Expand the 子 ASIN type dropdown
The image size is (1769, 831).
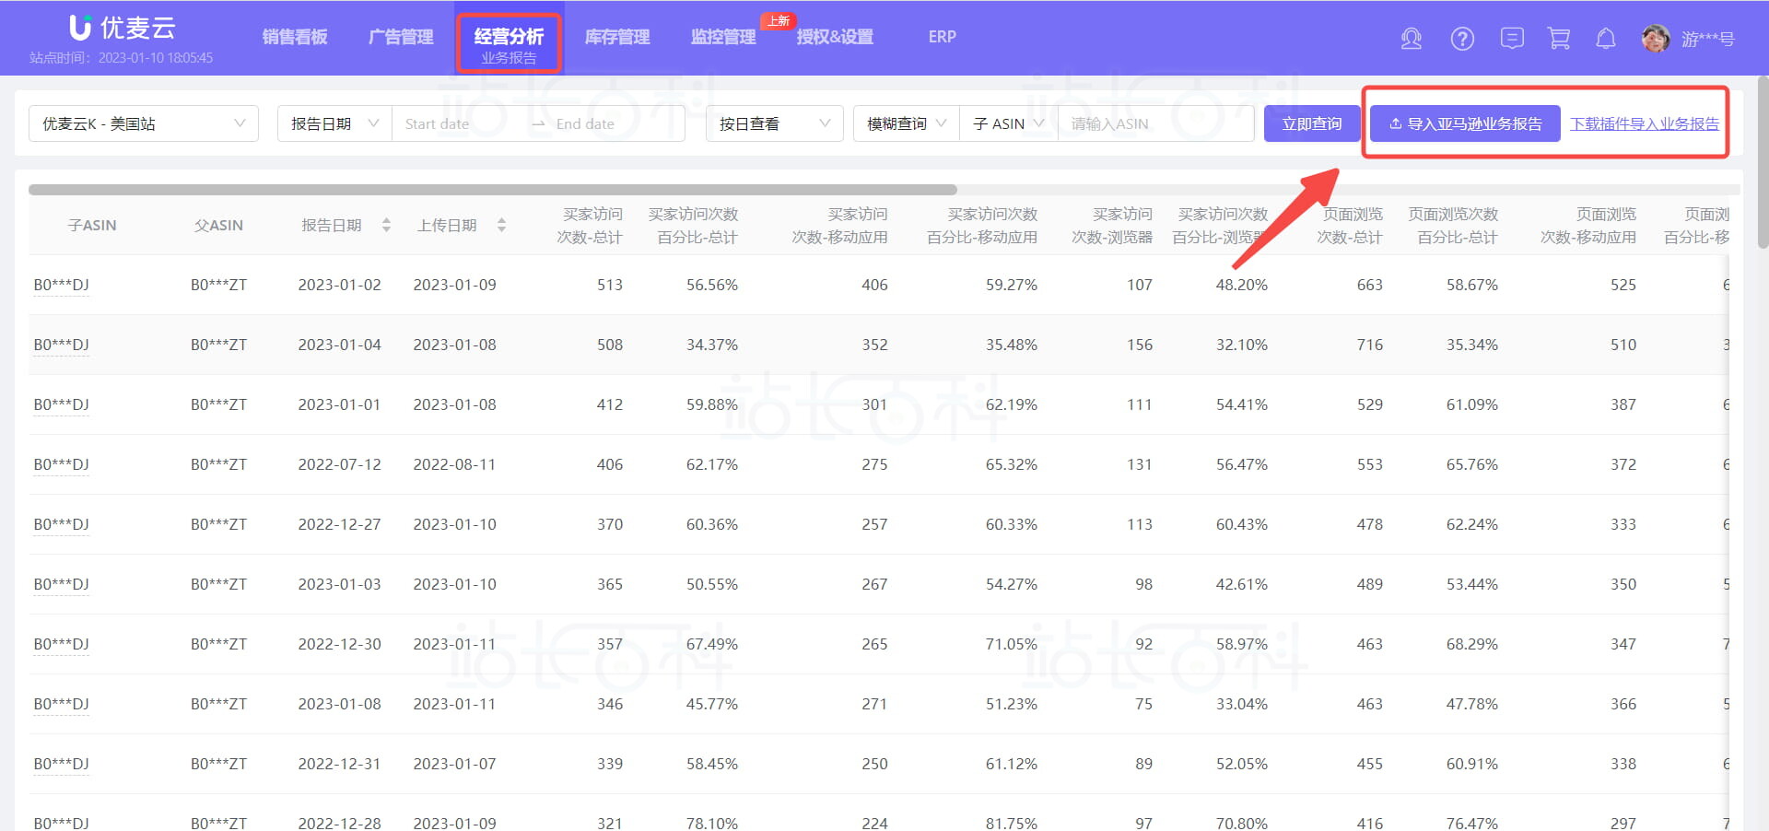pyautogui.click(x=1008, y=123)
